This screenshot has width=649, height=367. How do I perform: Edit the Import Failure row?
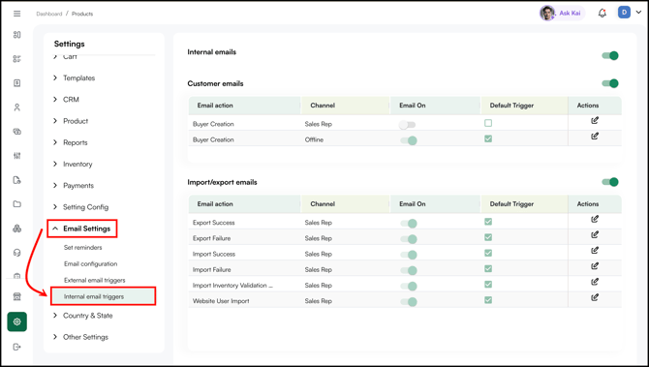595,266
